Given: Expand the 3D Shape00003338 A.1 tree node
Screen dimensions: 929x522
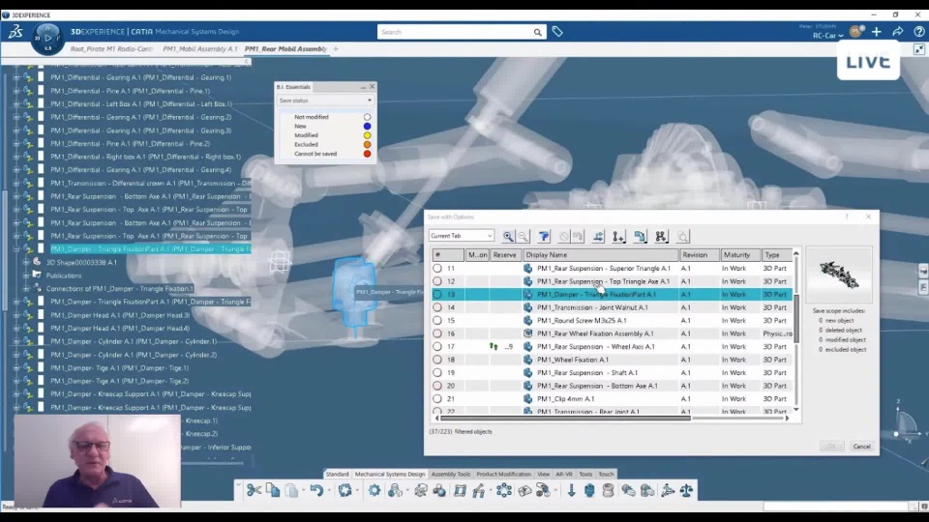Looking at the screenshot, I should (26, 262).
